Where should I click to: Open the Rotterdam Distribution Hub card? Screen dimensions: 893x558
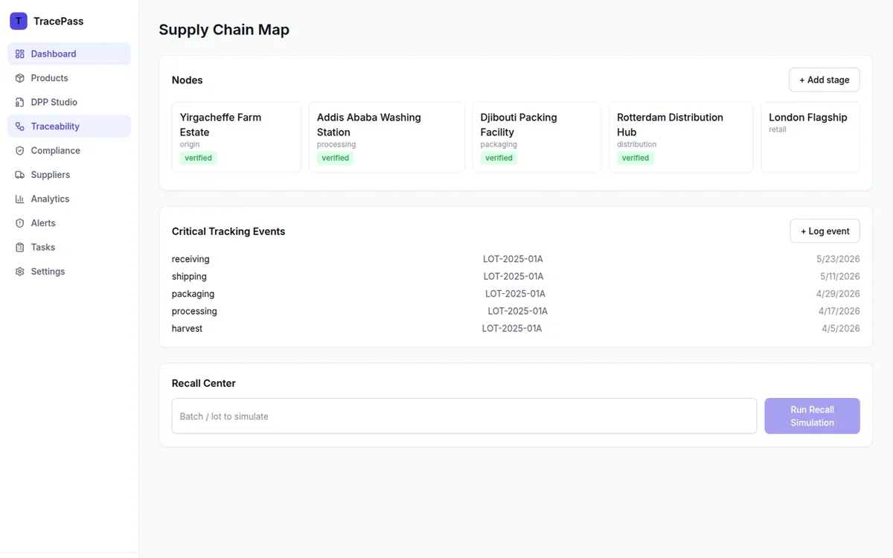pos(681,138)
